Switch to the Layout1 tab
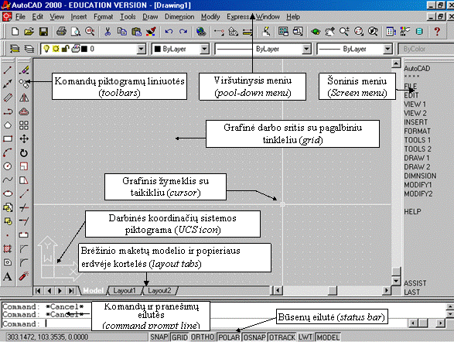 [125, 290]
